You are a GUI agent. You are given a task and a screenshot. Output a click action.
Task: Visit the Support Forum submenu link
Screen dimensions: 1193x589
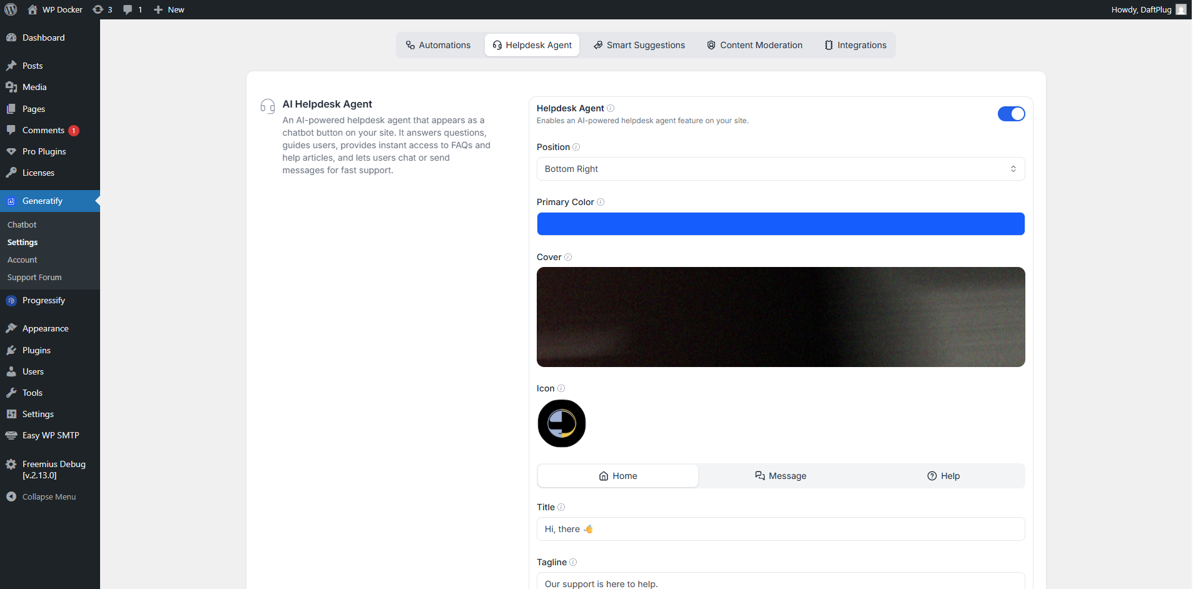(x=34, y=277)
